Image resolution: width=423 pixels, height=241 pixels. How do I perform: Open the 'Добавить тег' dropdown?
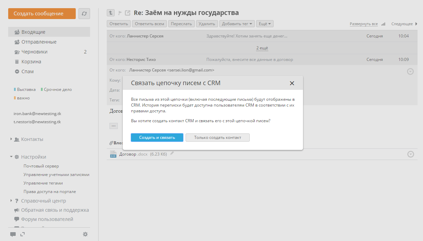tap(237, 24)
